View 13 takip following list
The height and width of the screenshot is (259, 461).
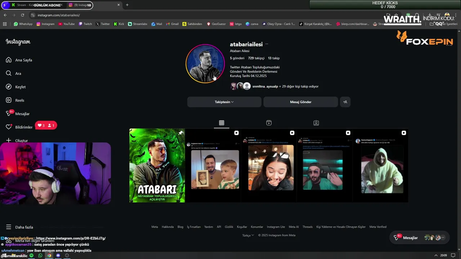(274, 58)
